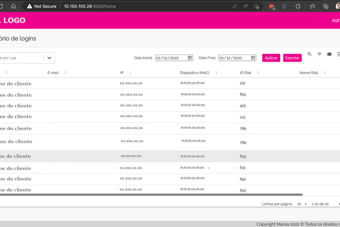Open the red extension icon with badge
The width and height of the screenshot is (340, 227).
tap(272, 6)
